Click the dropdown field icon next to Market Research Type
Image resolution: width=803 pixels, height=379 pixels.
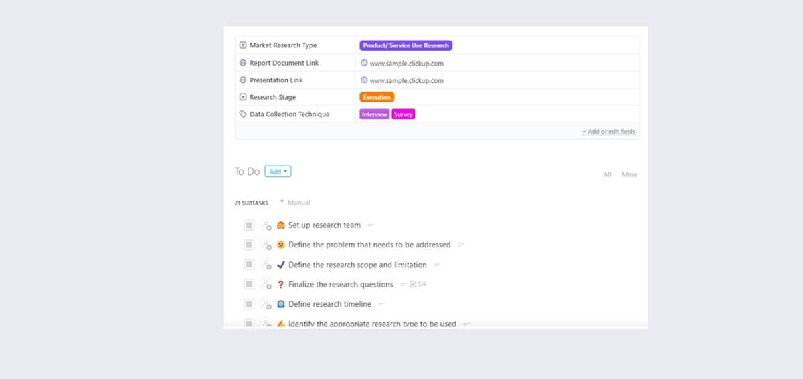243,45
